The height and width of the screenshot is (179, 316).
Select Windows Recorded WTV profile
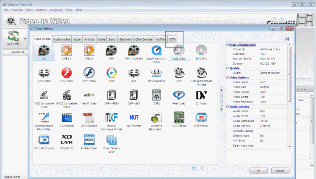click(x=156, y=117)
